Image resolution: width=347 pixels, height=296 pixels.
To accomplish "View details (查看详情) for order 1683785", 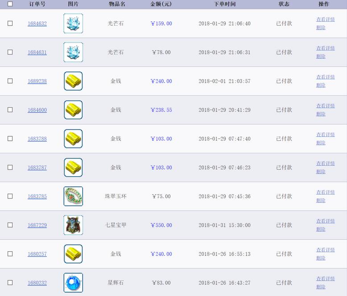I will click(x=325, y=192).
